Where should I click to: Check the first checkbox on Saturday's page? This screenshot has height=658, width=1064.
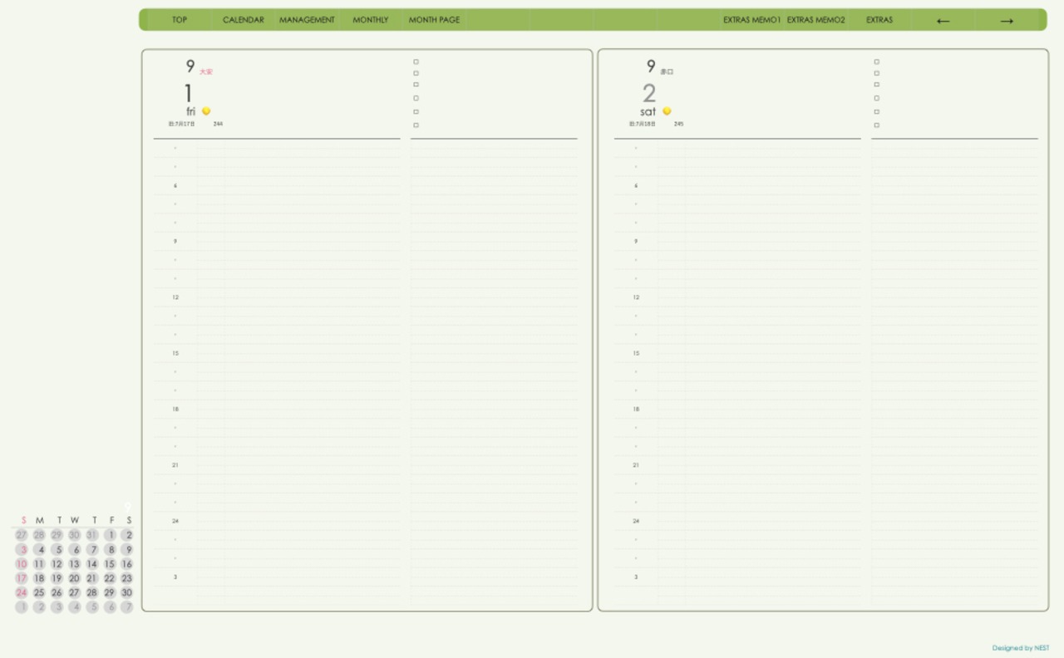(876, 61)
